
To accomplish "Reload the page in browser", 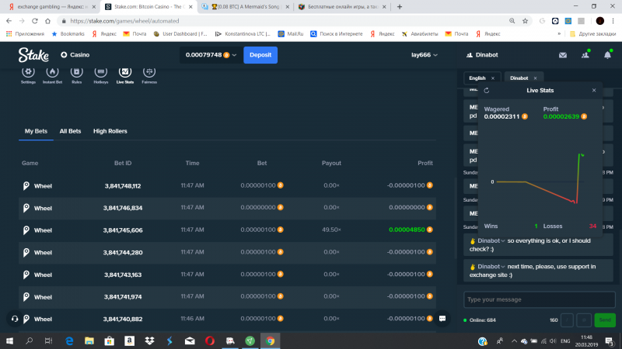I will [x=35, y=21].
